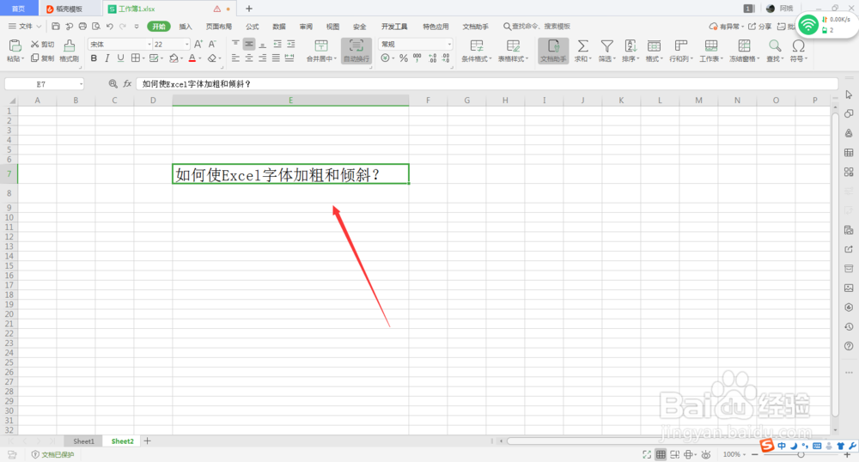Cut selection with 剪切 button
Image resolution: width=859 pixels, height=462 pixels.
point(43,45)
